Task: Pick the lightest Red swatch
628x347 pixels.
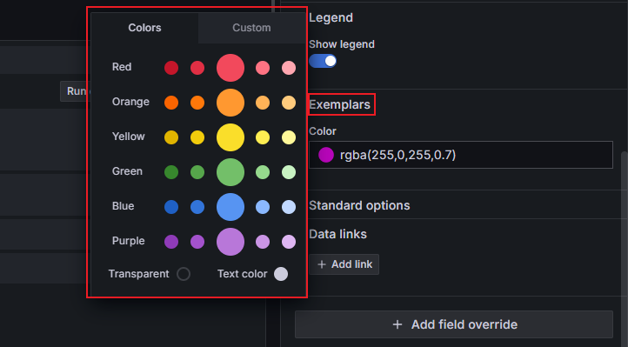Action: [x=289, y=68]
